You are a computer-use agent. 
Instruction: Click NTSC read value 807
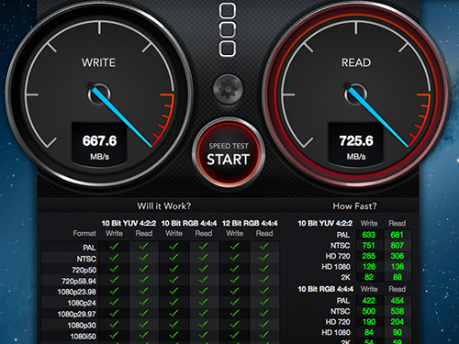tap(397, 245)
